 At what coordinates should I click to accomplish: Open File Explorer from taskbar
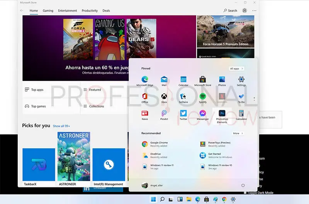pyautogui.click(x=189, y=199)
